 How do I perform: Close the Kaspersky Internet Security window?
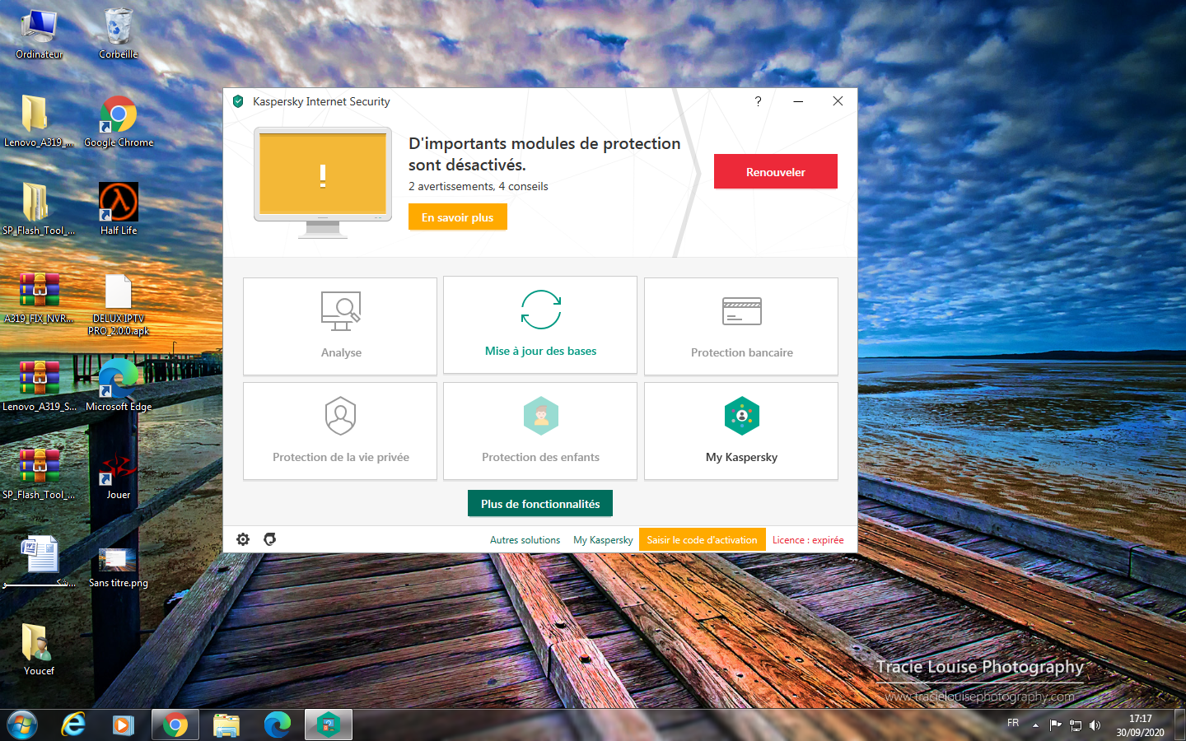click(838, 101)
